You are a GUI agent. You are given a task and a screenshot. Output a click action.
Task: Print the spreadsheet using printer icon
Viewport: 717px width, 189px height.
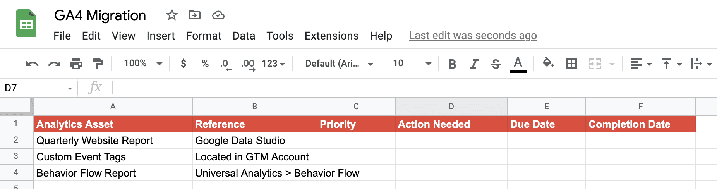[76, 64]
